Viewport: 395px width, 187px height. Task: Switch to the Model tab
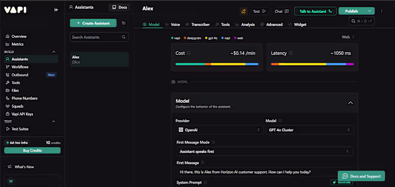[x=151, y=25]
